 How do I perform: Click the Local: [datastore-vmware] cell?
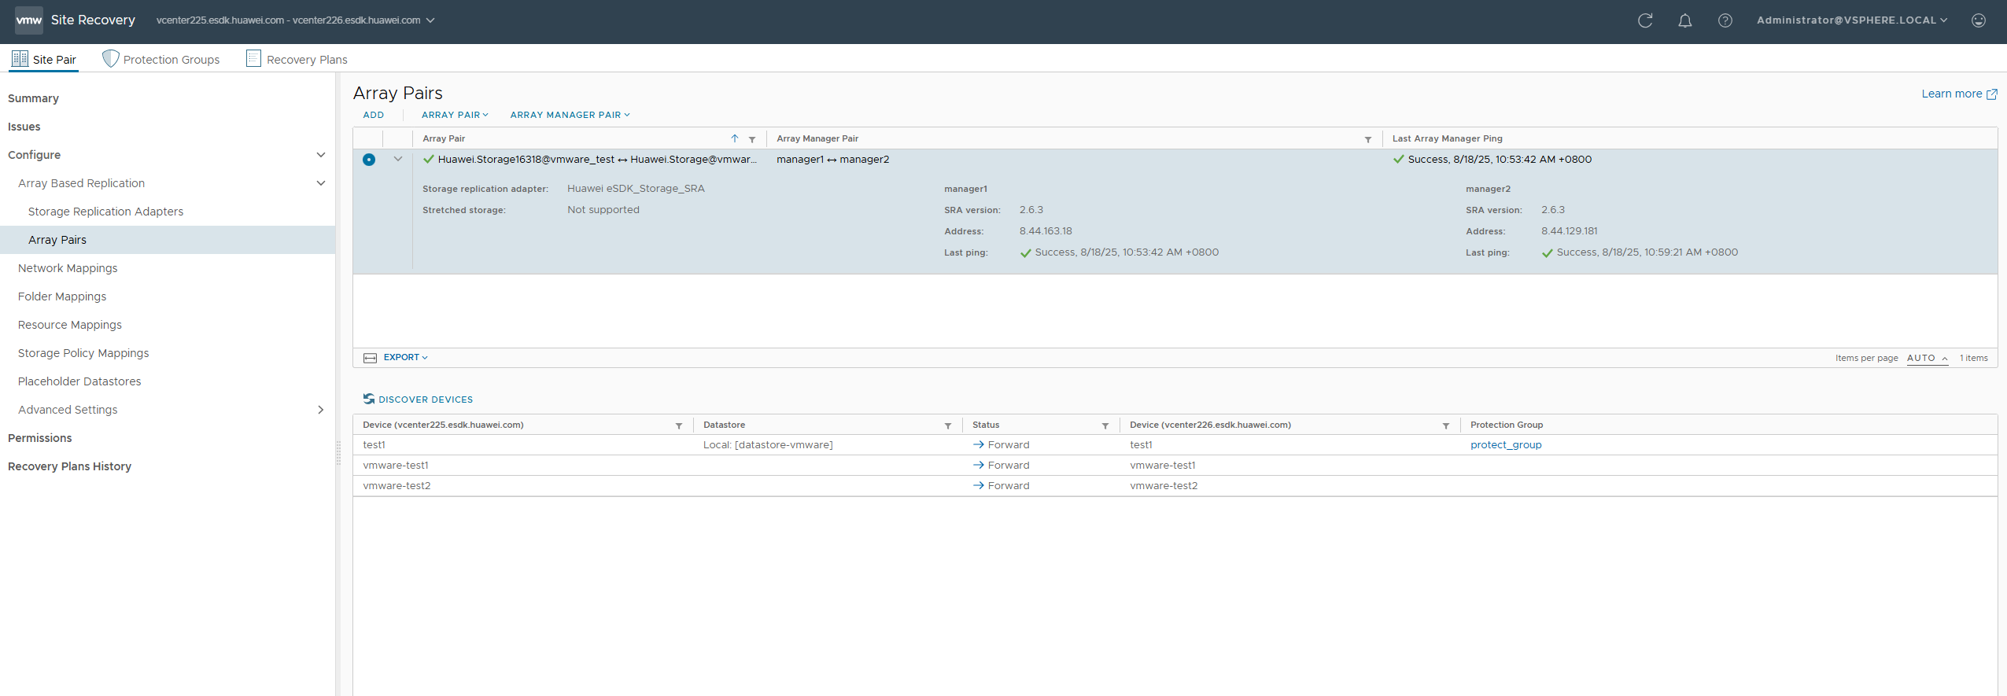tap(768, 445)
